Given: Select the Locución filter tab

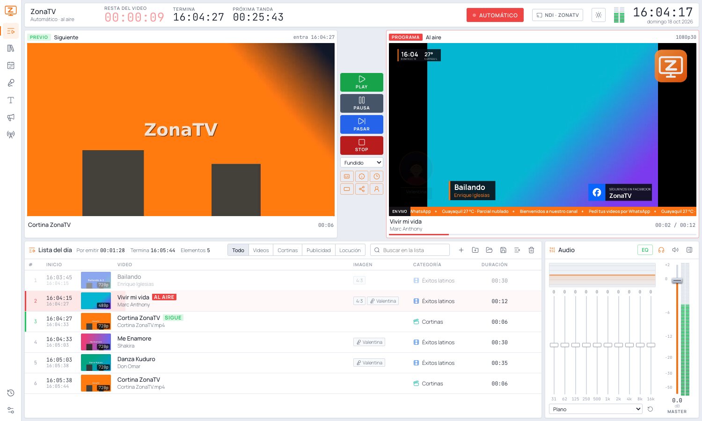Looking at the screenshot, I should [x=350, y=250].
